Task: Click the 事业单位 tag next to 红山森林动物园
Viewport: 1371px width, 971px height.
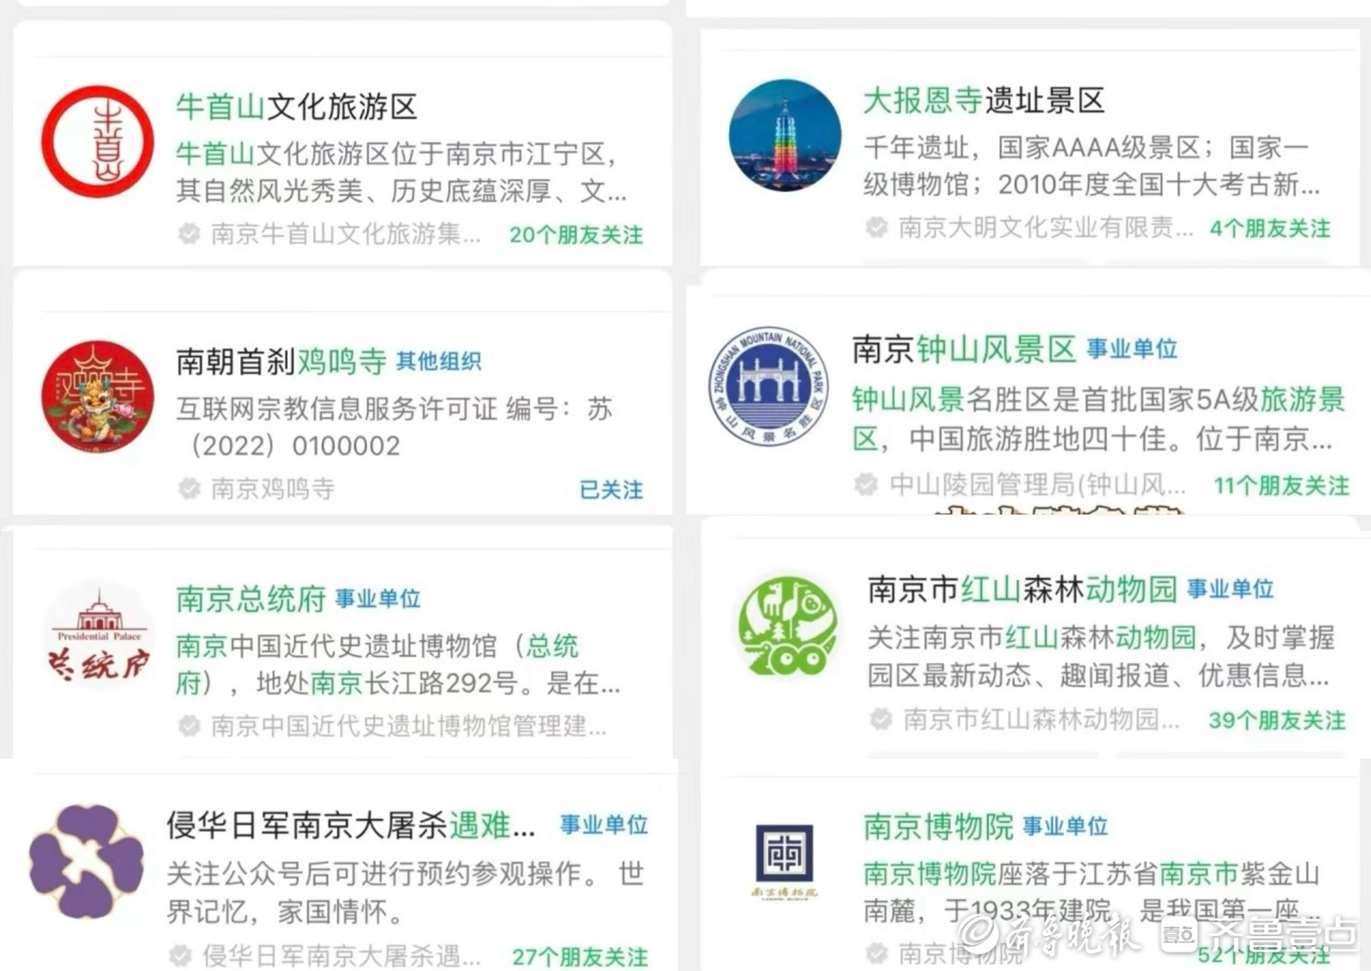Action: (x=1230, y=589)
